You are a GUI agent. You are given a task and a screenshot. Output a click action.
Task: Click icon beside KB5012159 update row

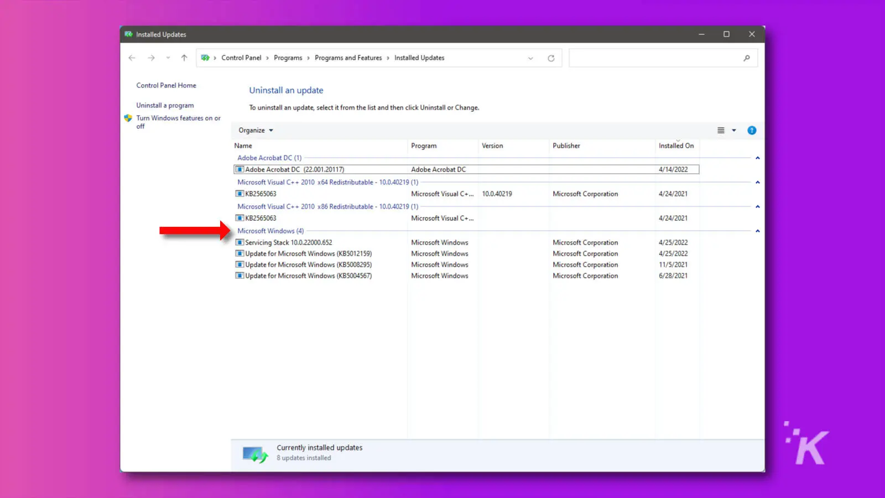[240, 253]
